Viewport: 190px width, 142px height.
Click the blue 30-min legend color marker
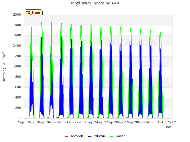coord(90,137)
